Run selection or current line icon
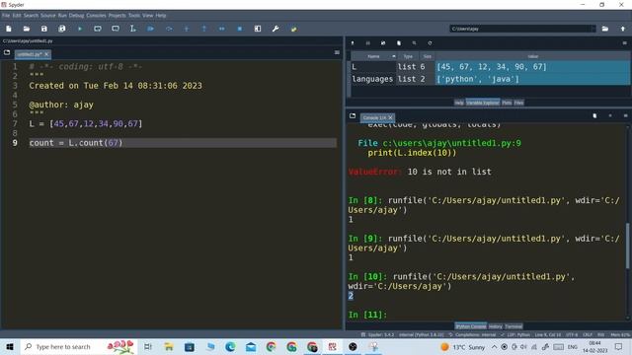Image resolution: width=632 pixels, height=355 pixels. pyautogui.click(x=132, y=29)
